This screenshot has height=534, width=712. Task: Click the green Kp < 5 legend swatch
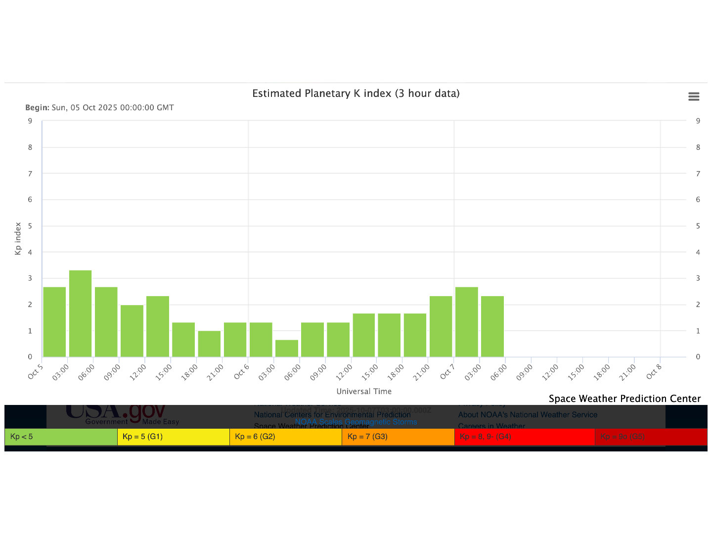(x=61, y=437)
